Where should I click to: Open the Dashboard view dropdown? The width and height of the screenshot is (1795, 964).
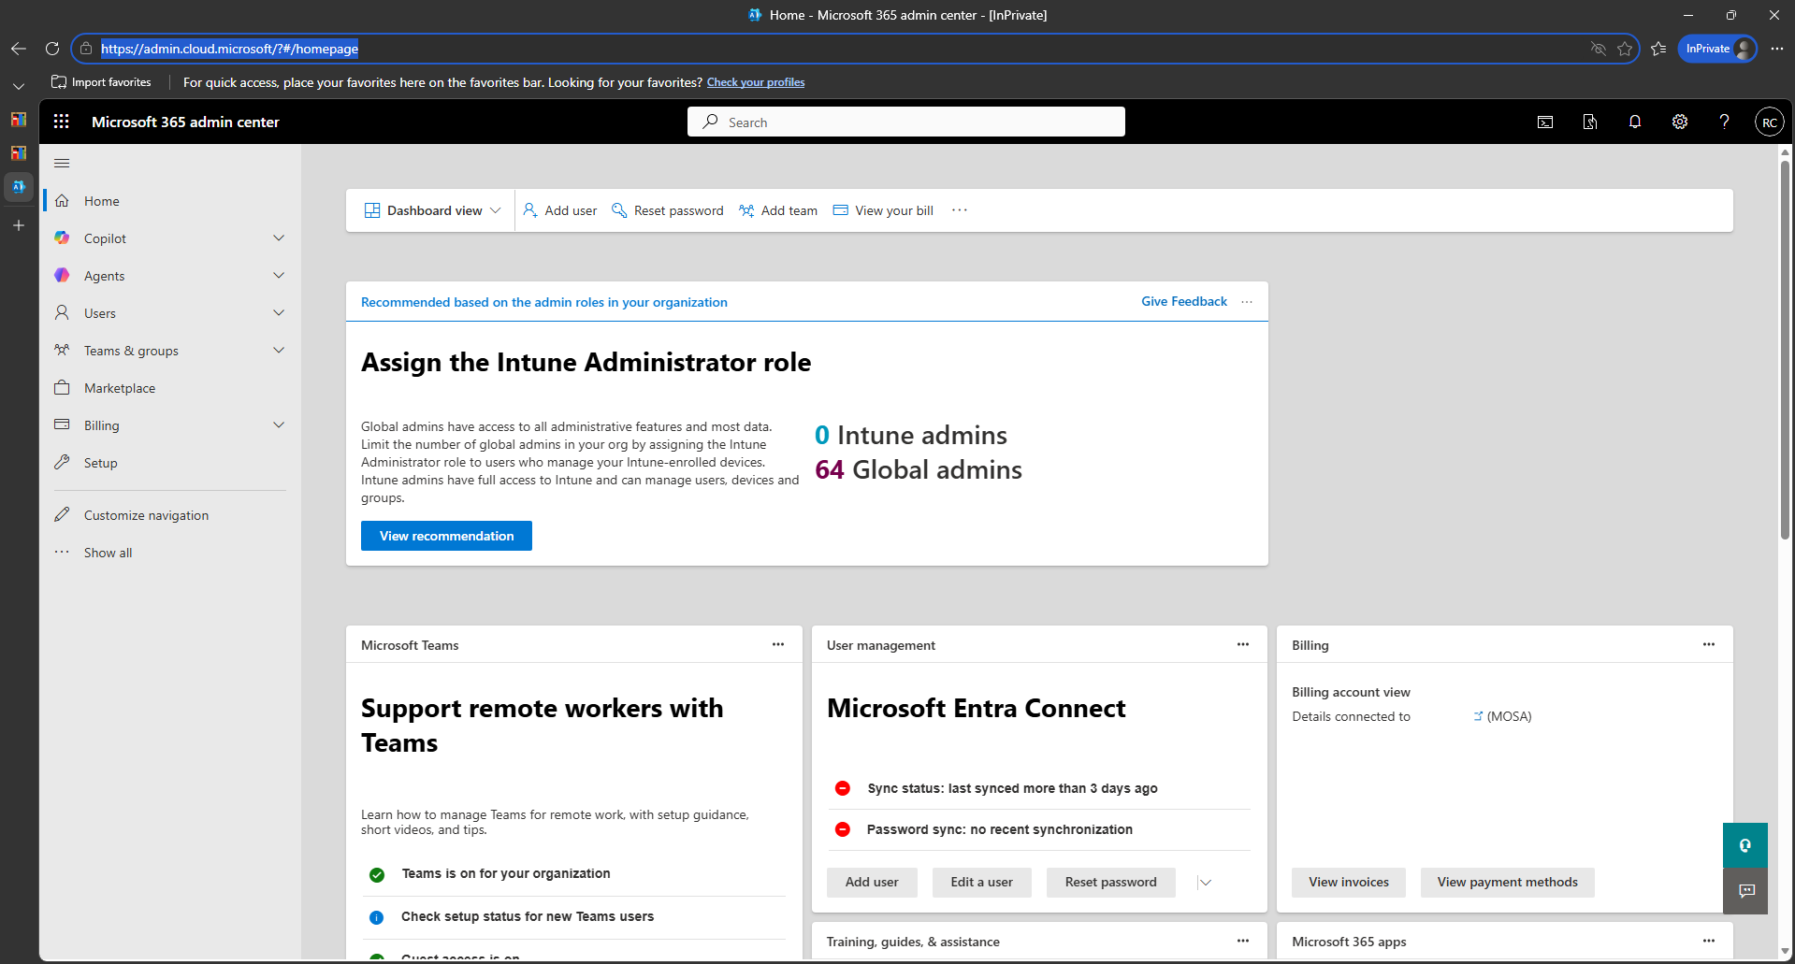point(432,210)
